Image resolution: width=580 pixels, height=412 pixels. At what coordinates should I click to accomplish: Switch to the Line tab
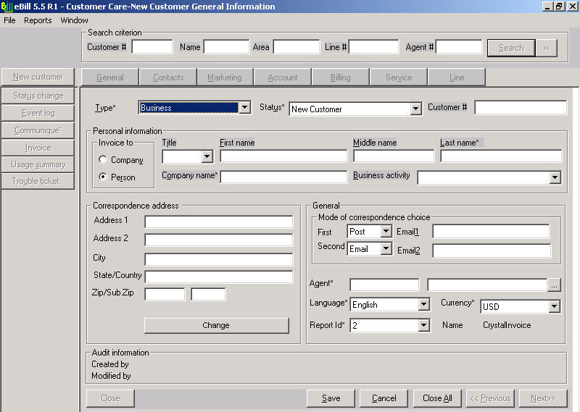[x=457, y=77]
